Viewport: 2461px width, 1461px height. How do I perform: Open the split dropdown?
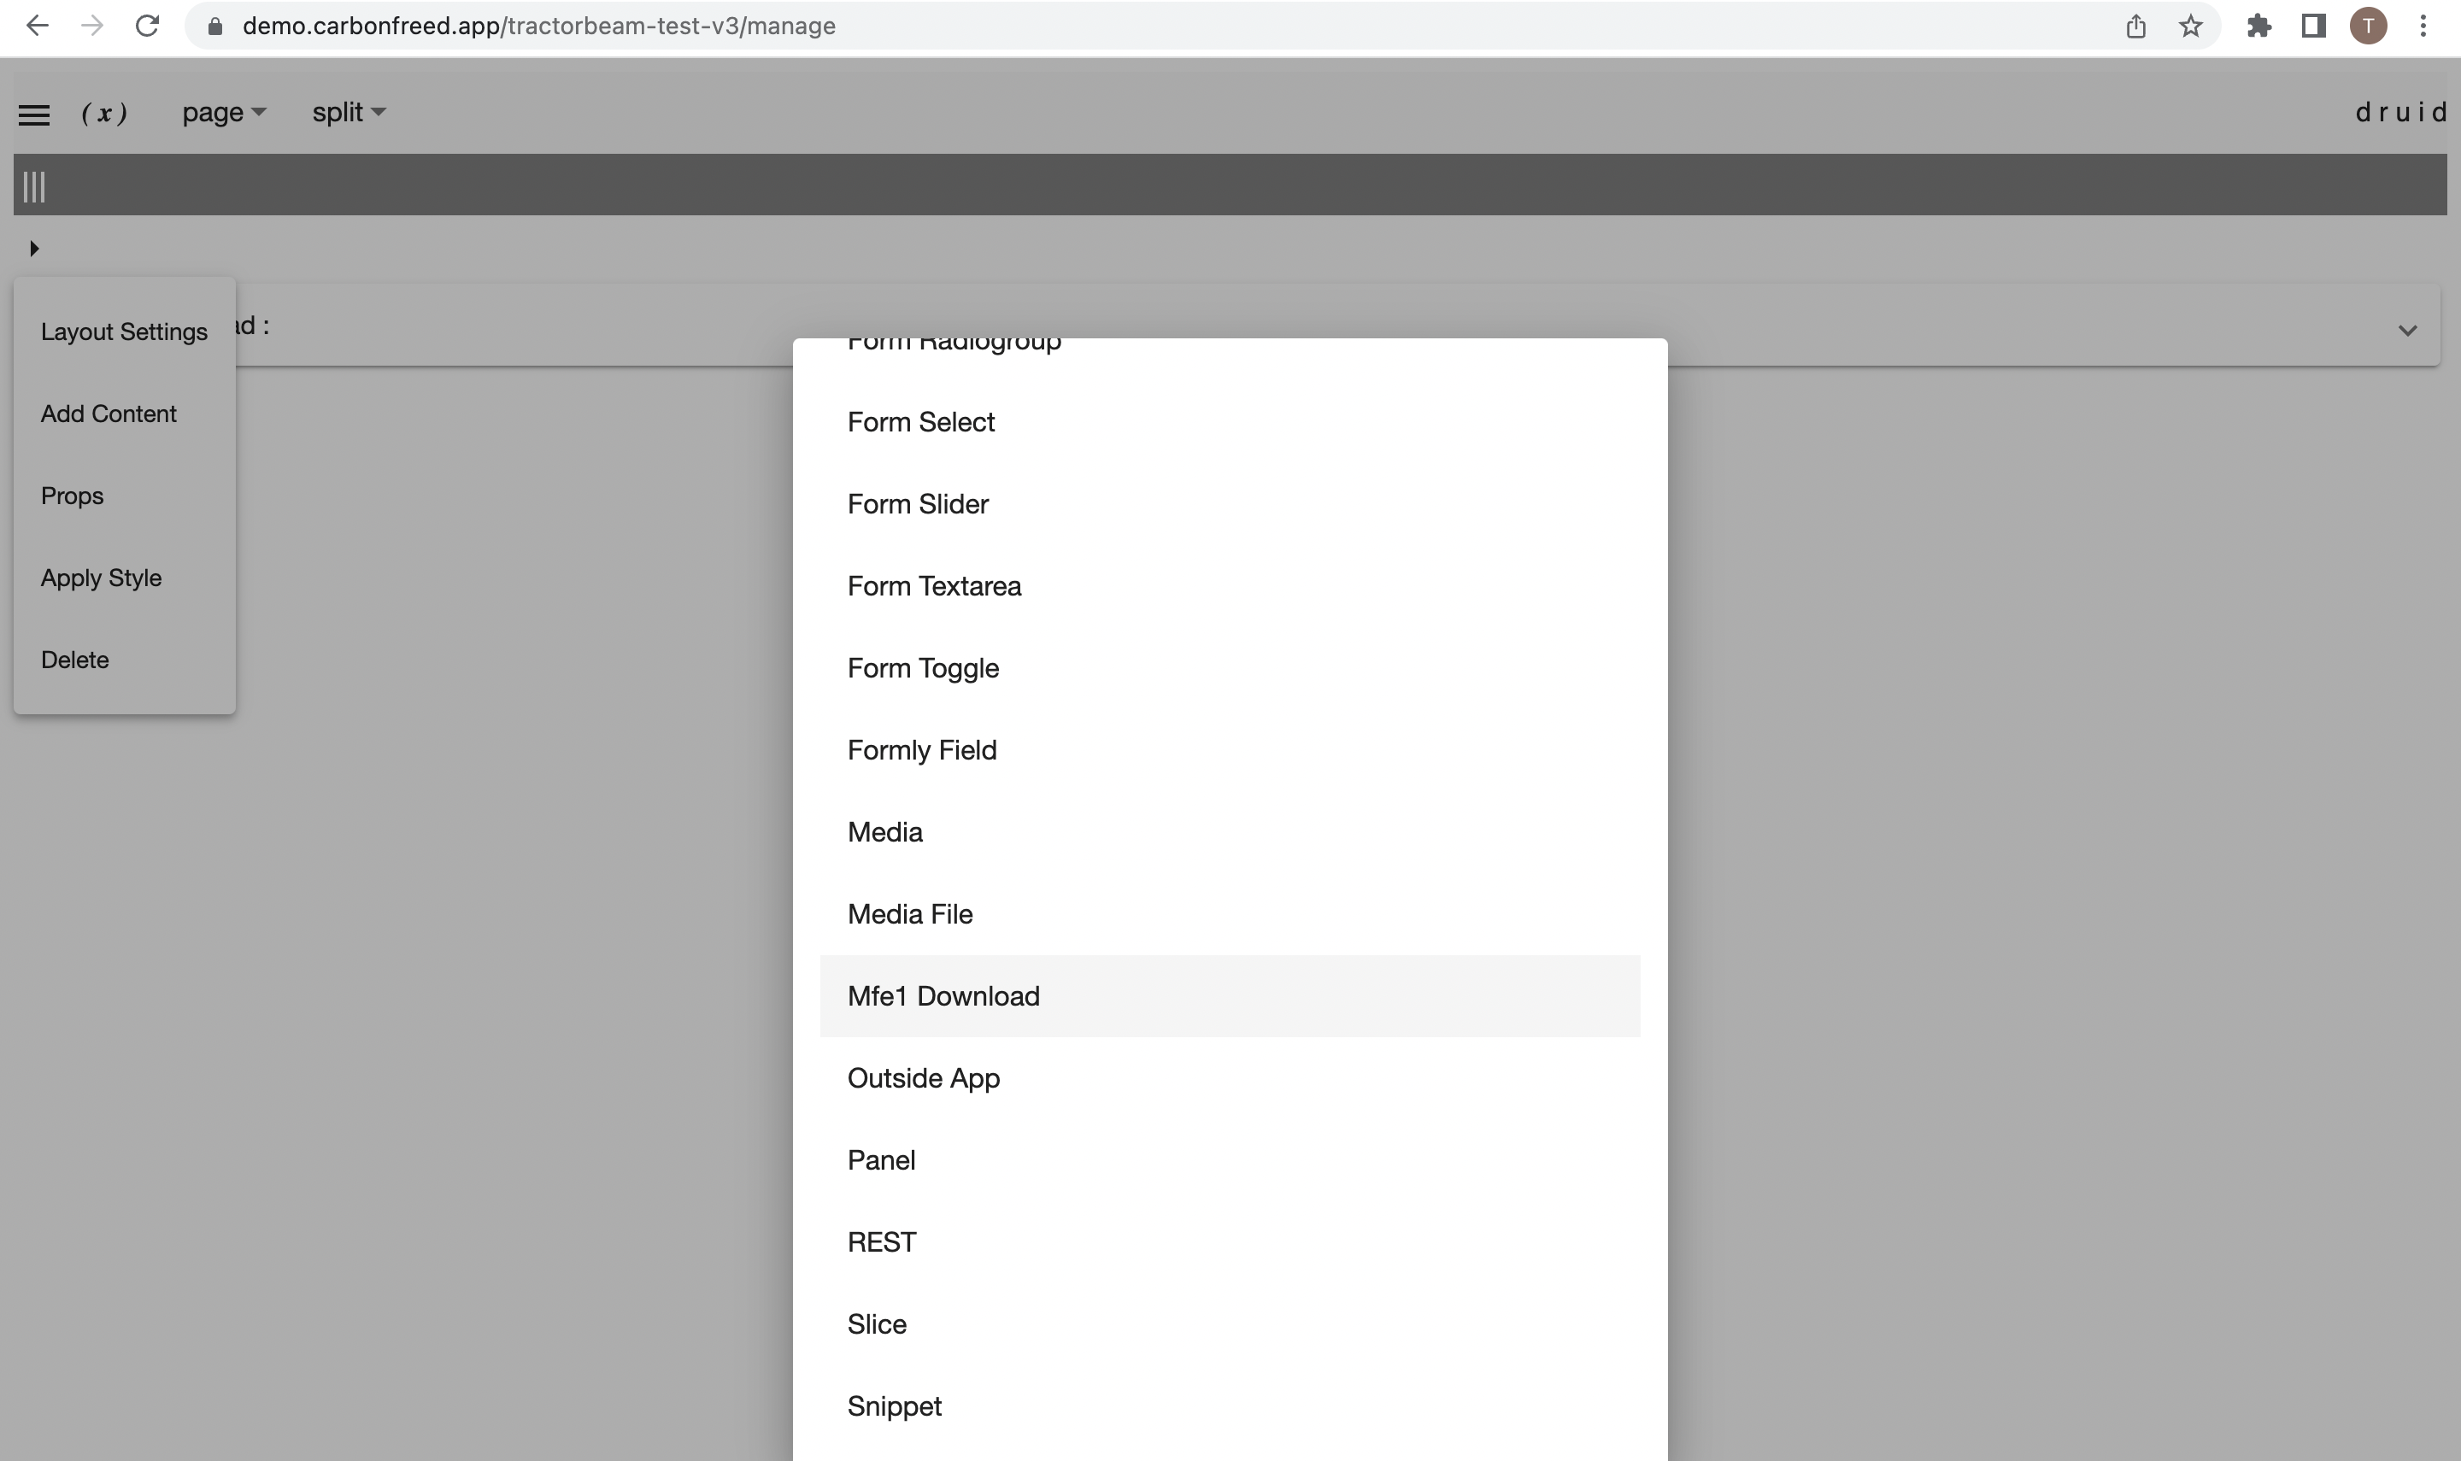coord(347,114)
